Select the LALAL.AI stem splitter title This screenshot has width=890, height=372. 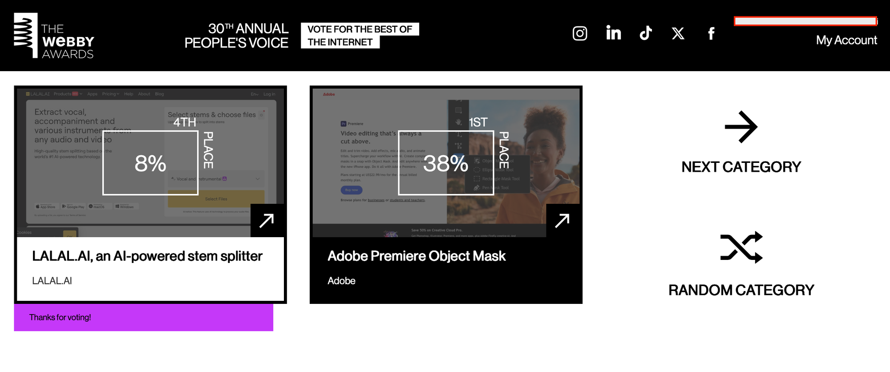(x=147, y=256)
